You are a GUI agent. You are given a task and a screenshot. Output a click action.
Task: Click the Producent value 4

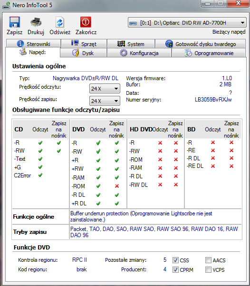coord(165,269)
